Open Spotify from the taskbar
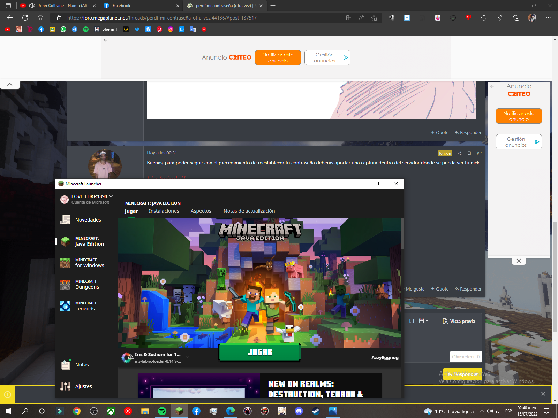 coord(162,411)
